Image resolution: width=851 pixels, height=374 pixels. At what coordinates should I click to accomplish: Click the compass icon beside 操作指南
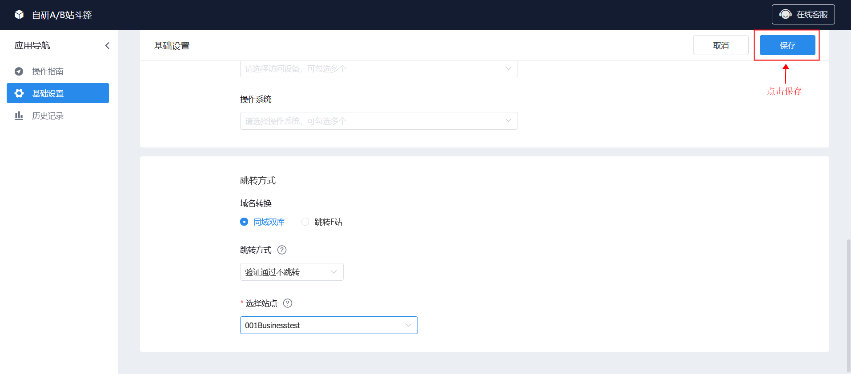point(19,71)
